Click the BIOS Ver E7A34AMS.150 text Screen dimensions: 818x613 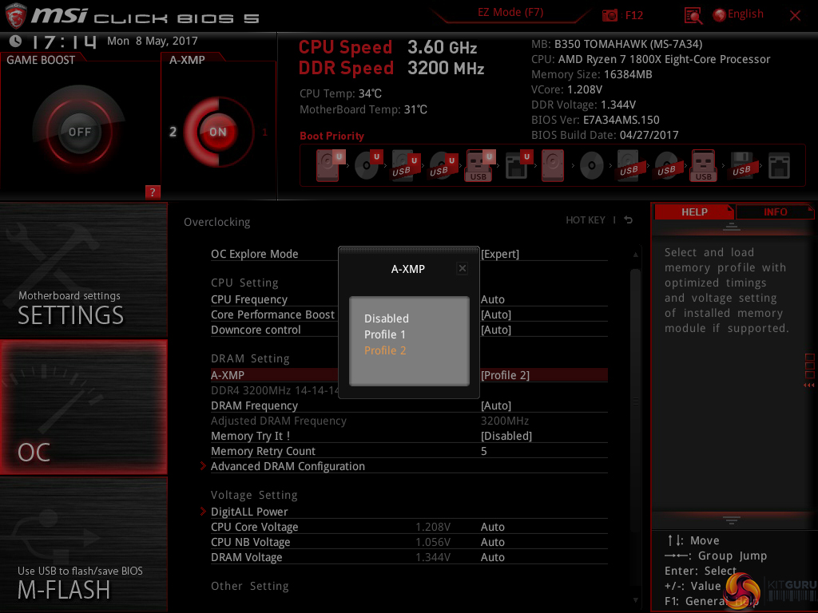pos(595,120)
